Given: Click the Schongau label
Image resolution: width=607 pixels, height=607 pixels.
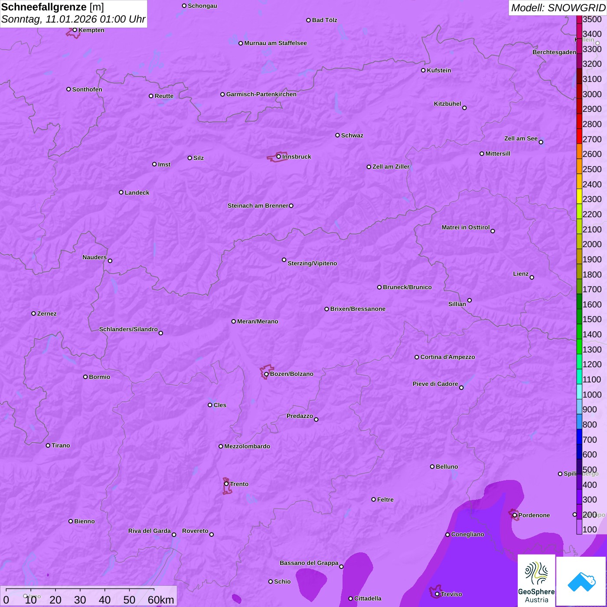Looking at the screenshot, I should 202,6.
